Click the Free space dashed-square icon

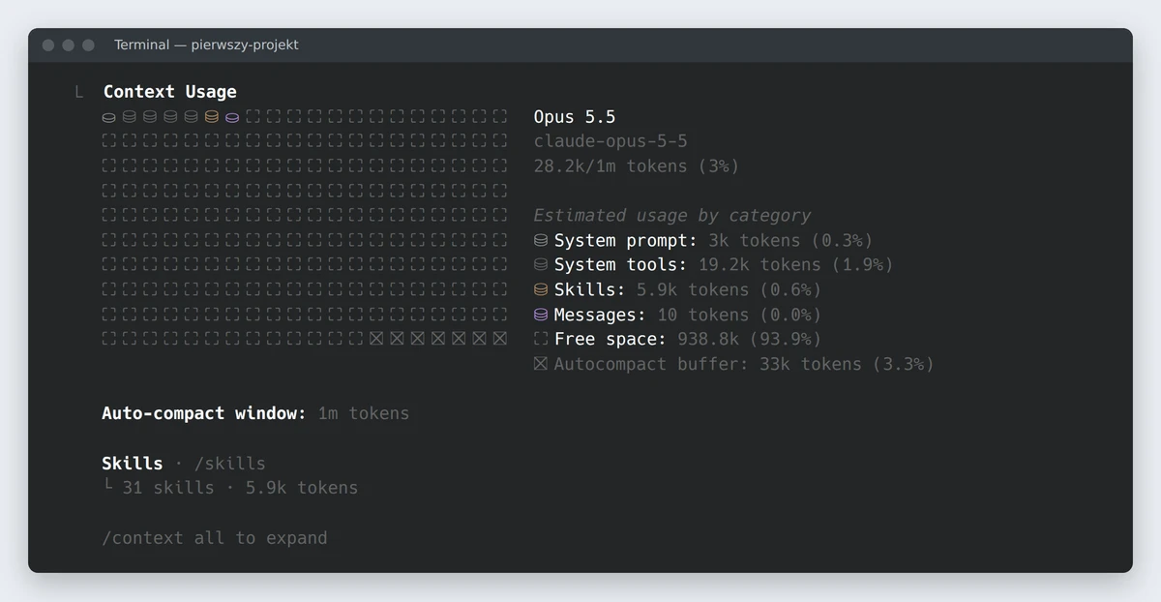pyautogui.click(x=541, y=339)
